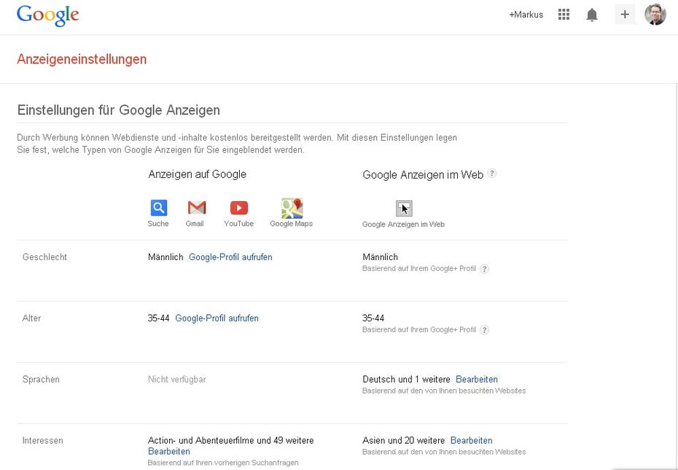
Task: Open Google-Profil aufrufen for Alter
Action: pos(217,318)
